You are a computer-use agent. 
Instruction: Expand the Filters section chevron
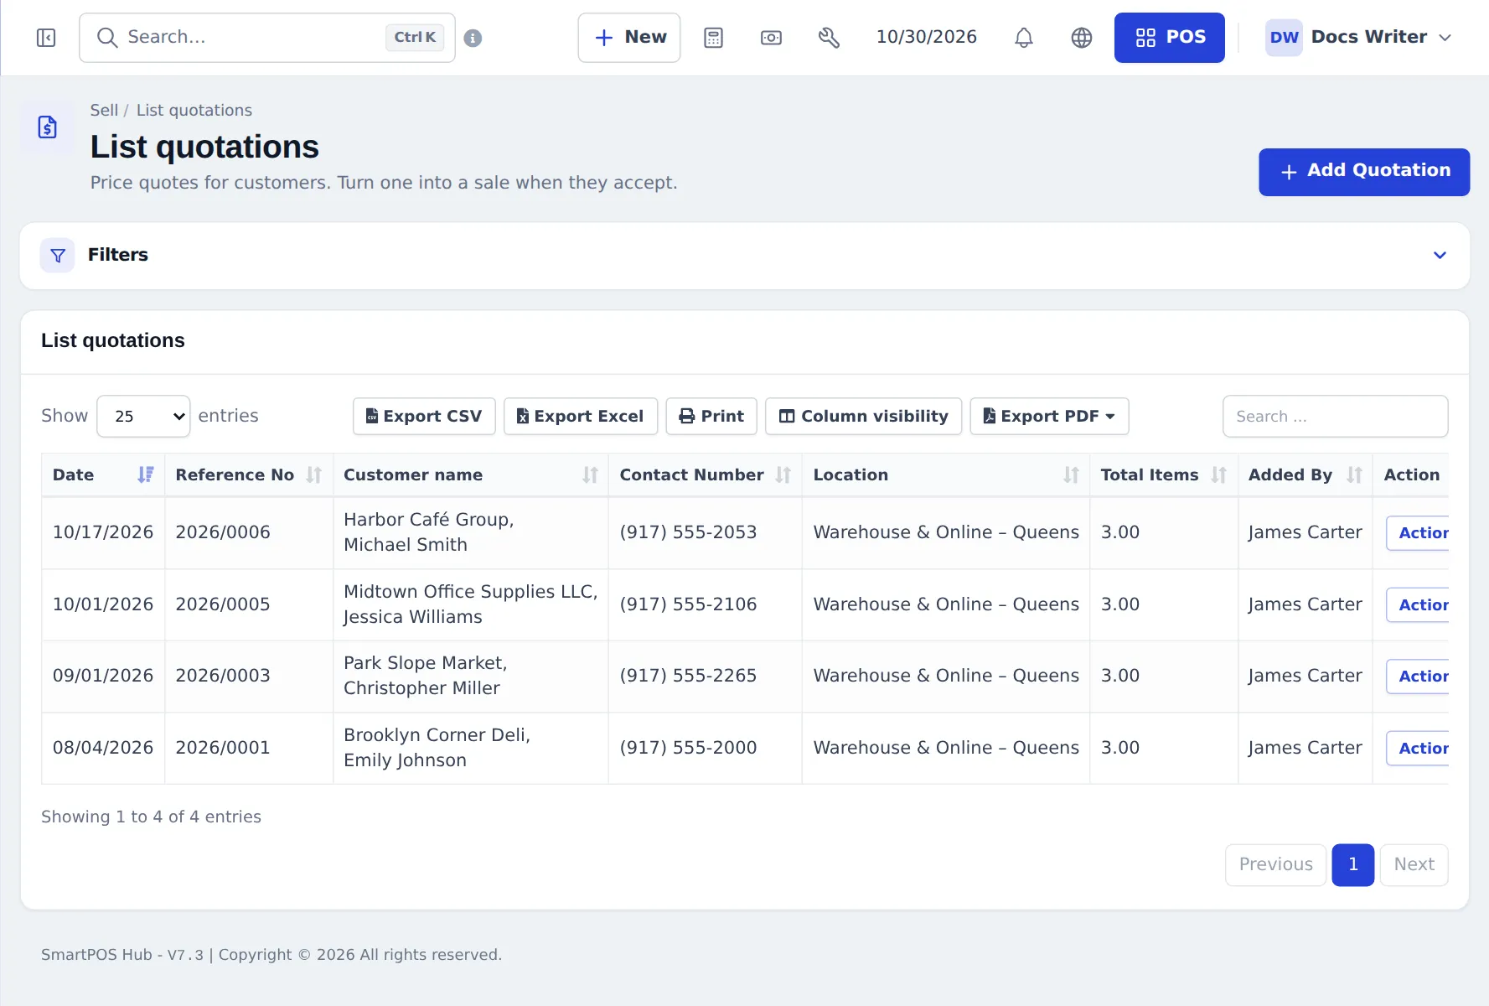1440,255
